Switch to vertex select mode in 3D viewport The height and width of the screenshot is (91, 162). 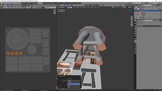coord(68,7)
